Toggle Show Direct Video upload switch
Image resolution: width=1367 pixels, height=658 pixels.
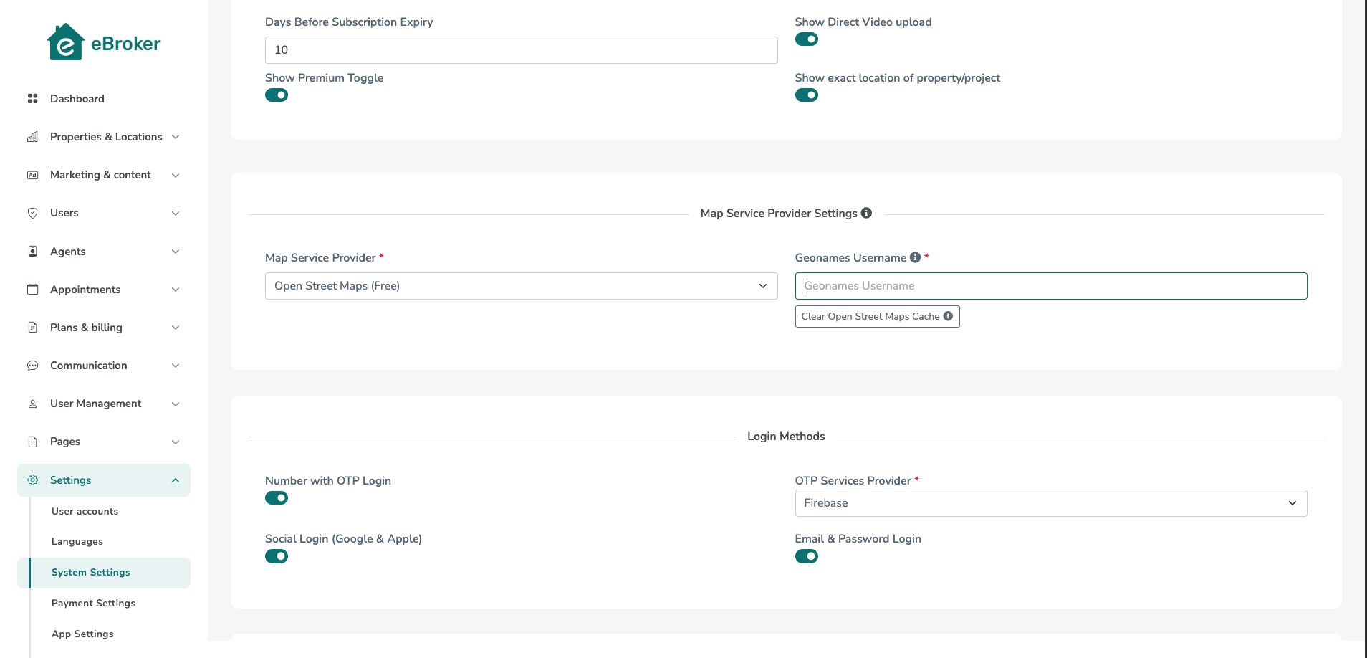(807, 39)
